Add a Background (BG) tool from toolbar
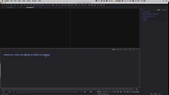 [22, 5]
